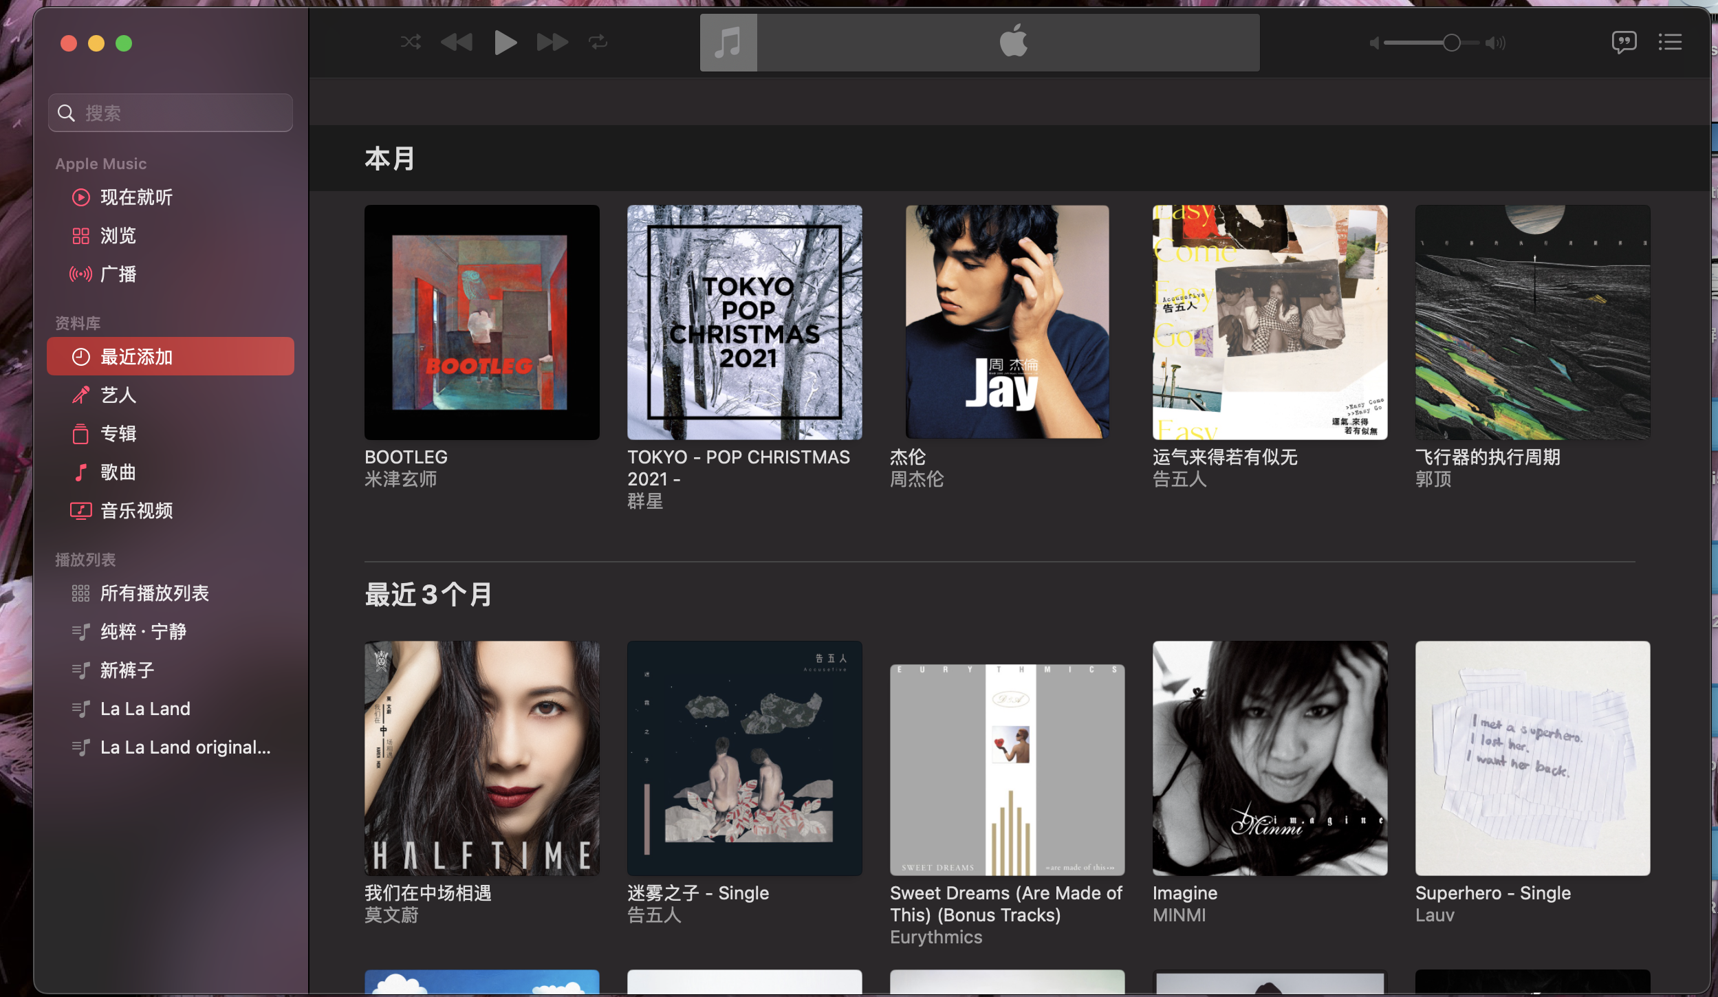Adjust the volume slider knob

coord(1451,43)
